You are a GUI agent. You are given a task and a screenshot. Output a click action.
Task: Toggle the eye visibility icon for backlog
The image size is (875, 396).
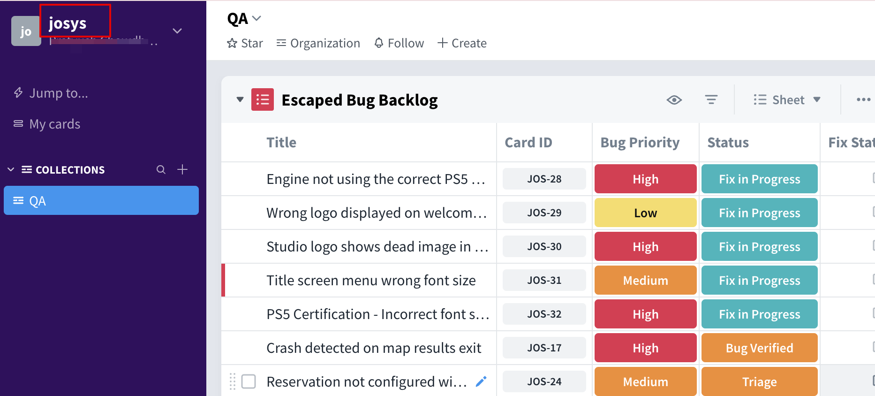(x=674, y=99)
